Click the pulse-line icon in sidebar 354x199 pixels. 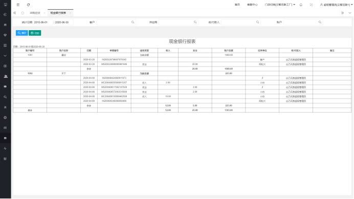click(6, 149)
